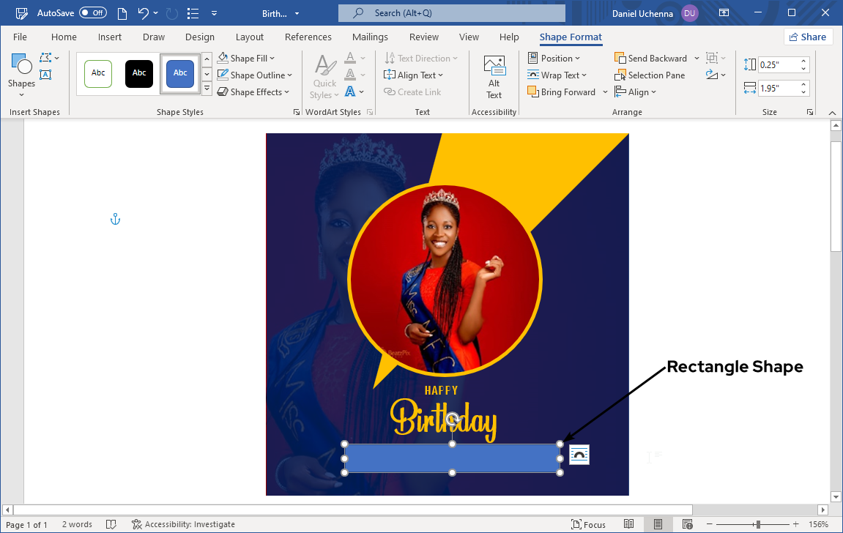Viewport: 843px width, 533px height.
Task: Click the Share button
Action: tap(808, 37)
